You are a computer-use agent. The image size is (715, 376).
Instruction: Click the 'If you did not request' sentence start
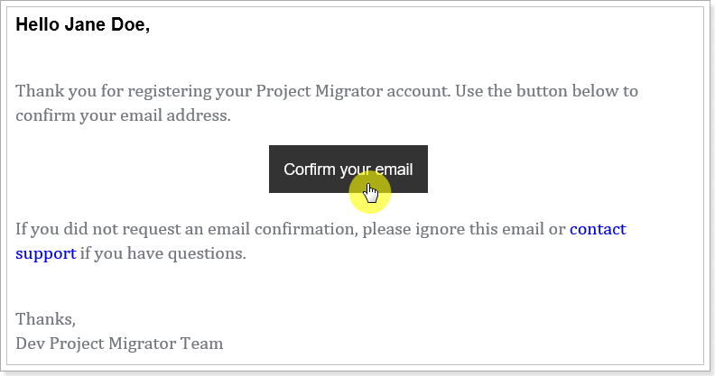(98, 229)
